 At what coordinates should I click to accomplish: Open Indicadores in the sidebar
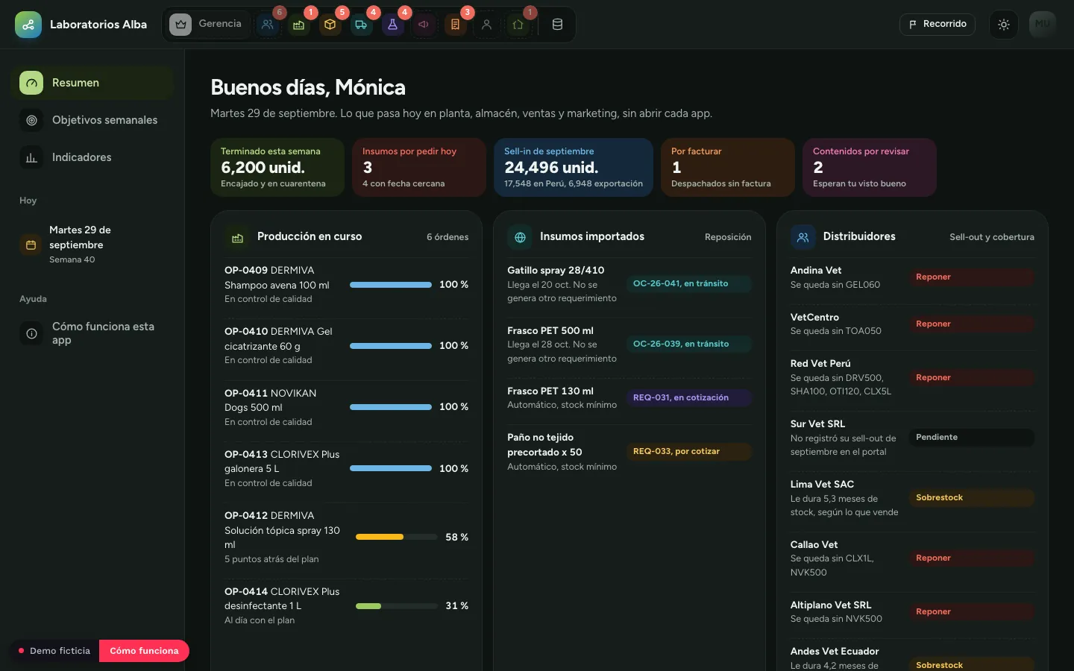click(x=92, y=157)
